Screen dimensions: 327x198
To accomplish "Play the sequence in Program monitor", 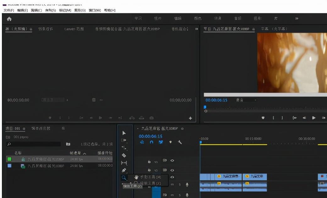I will coord(314,118).
